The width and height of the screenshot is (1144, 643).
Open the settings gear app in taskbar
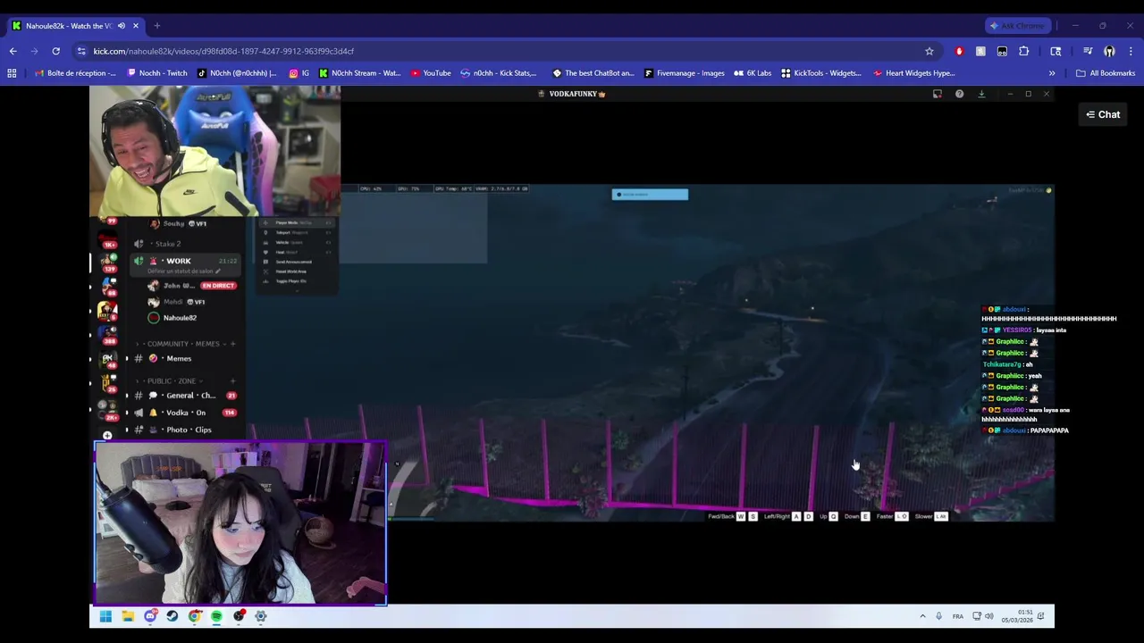point(261,616)
